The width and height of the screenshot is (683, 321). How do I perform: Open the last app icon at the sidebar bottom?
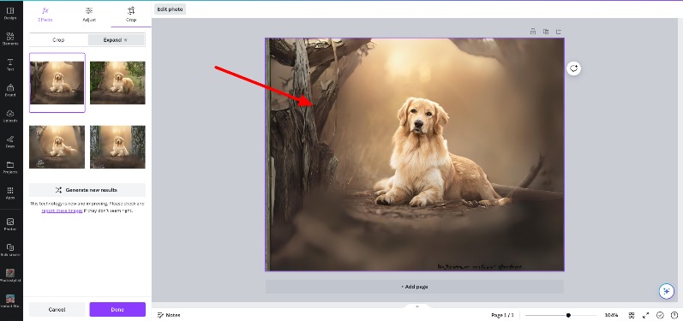coord(10,301)
